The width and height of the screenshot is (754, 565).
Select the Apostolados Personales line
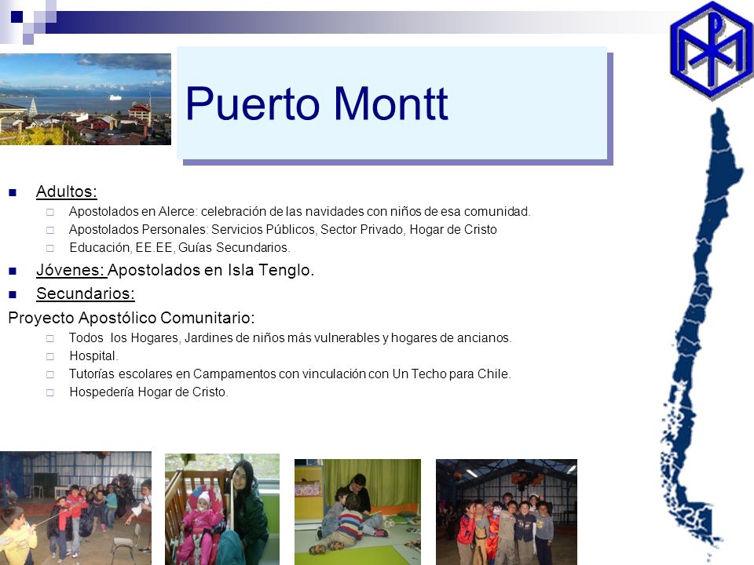tap(283, 230)
